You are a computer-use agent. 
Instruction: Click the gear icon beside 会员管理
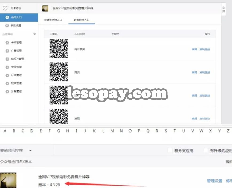click(x=7, y=67)
